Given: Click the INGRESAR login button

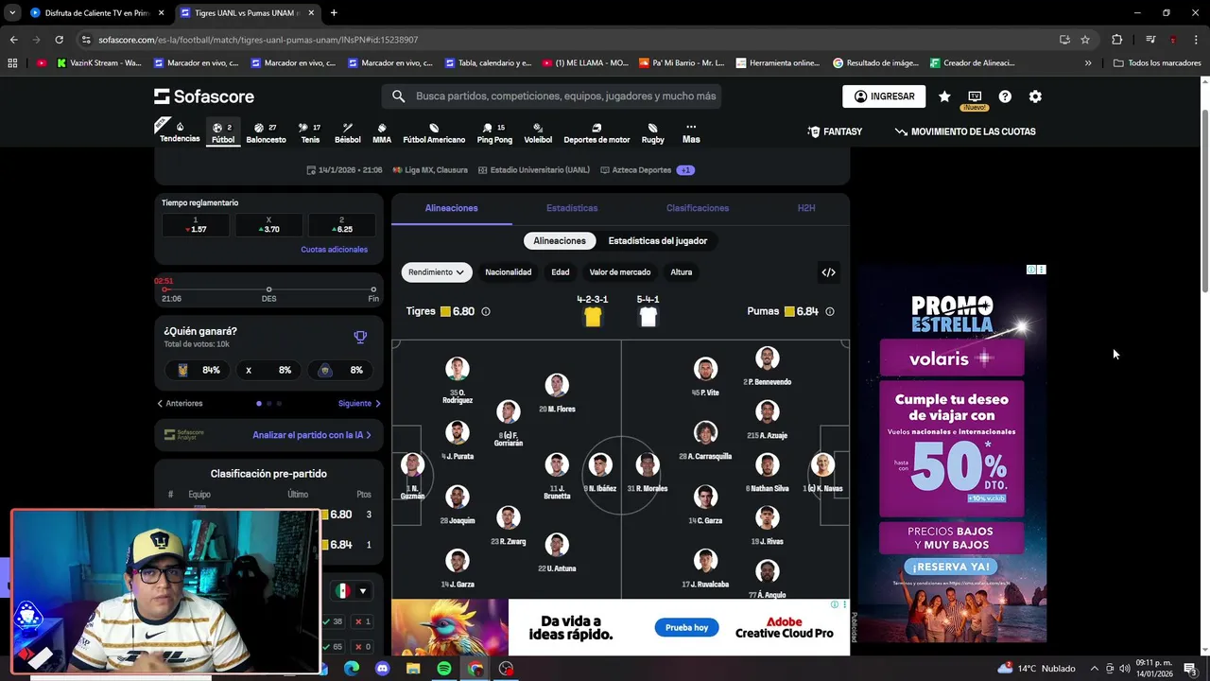Looking at the screenshot, I should (x=884, y=96).
